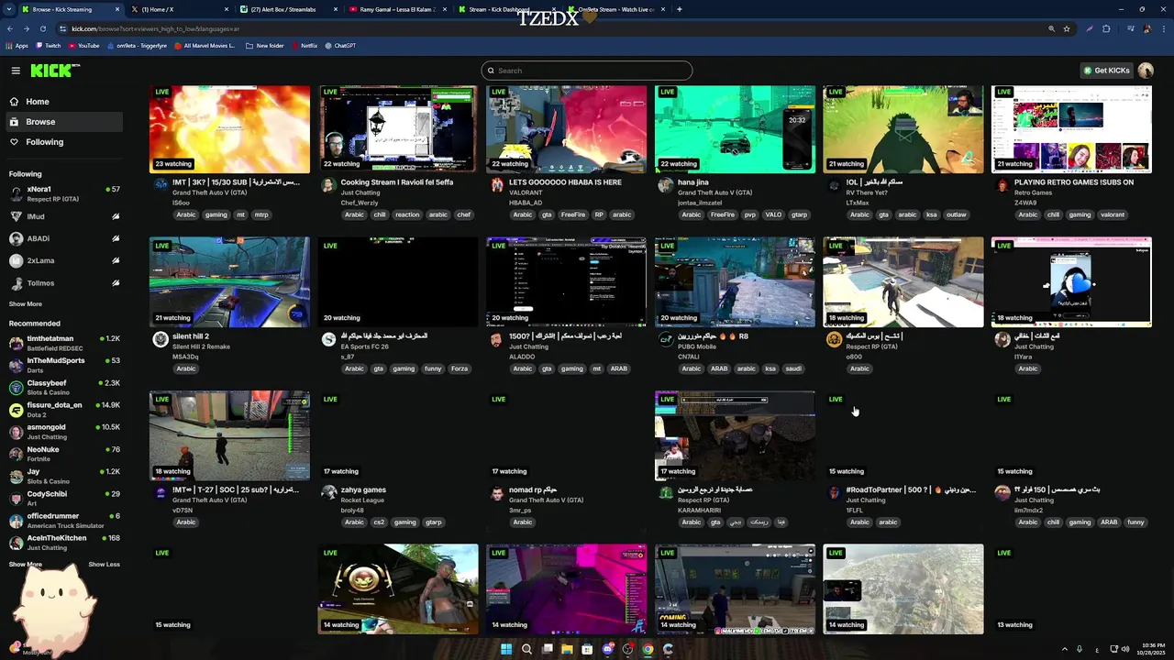Viewport: 1174px width, 660px height.
Task: Open the Windows Start menu
Action: pos(506,649)
